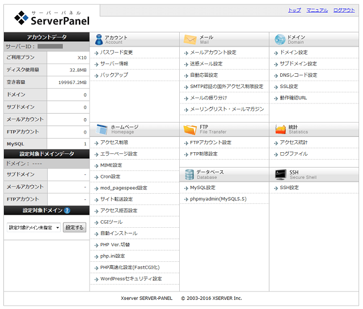The image size is (363, 309).
Task: Open アクセス統計
Action: tap(294, 143)
